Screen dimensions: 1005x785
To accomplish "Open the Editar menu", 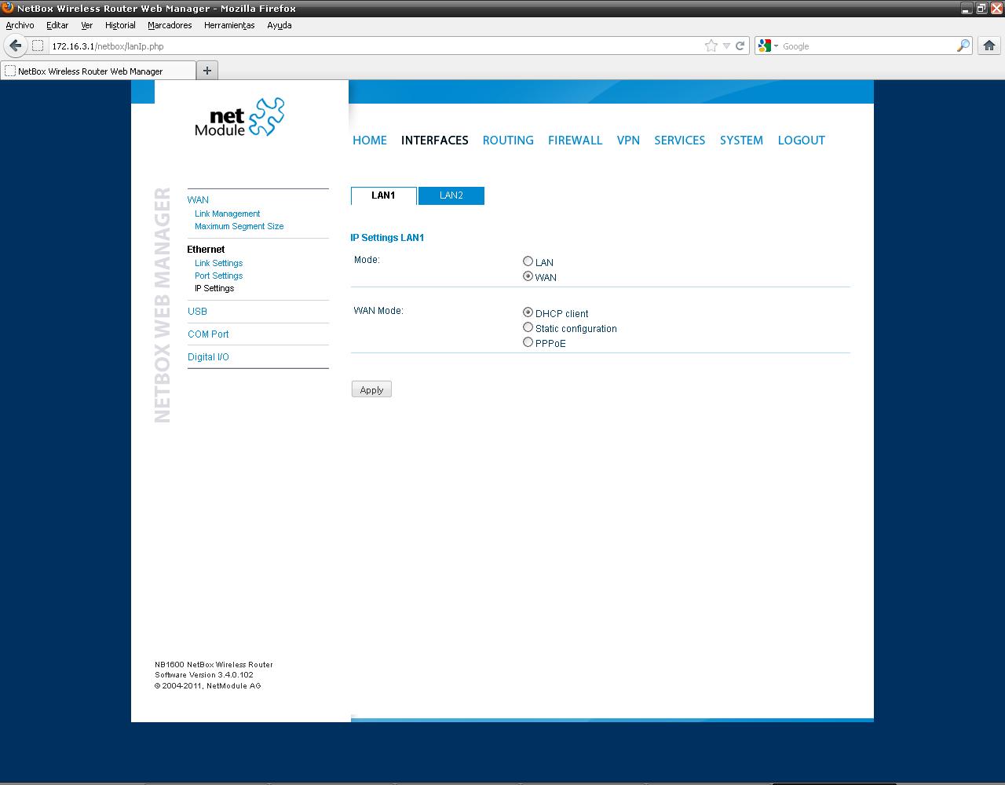I will [57, 25].
